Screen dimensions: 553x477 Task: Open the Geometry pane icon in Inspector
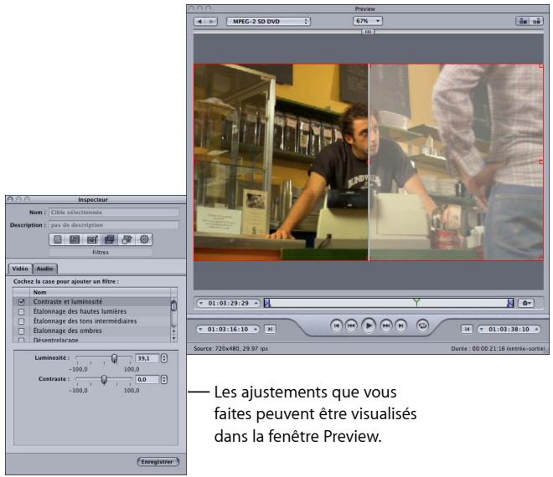(x=127, y=239)
